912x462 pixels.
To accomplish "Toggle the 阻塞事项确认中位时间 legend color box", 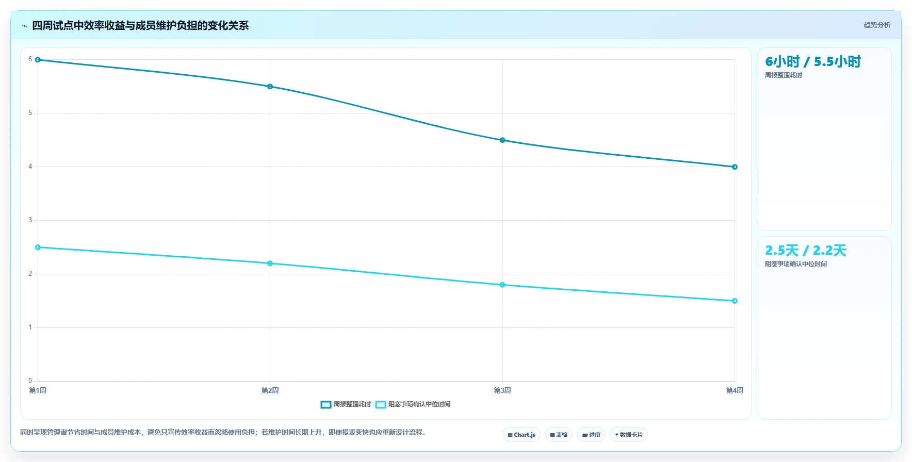I will tap(381, 405).
